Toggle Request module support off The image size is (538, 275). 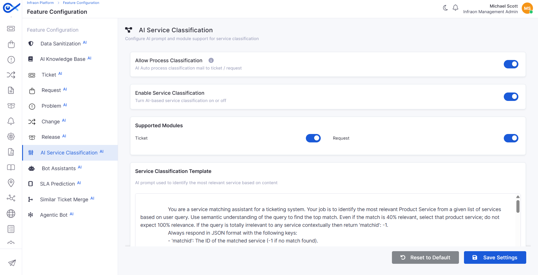[511, 138]
